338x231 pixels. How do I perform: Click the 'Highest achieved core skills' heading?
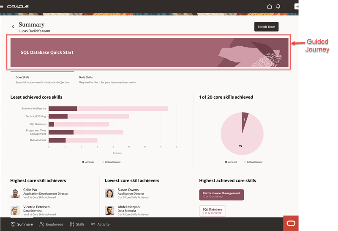(227, 181)
